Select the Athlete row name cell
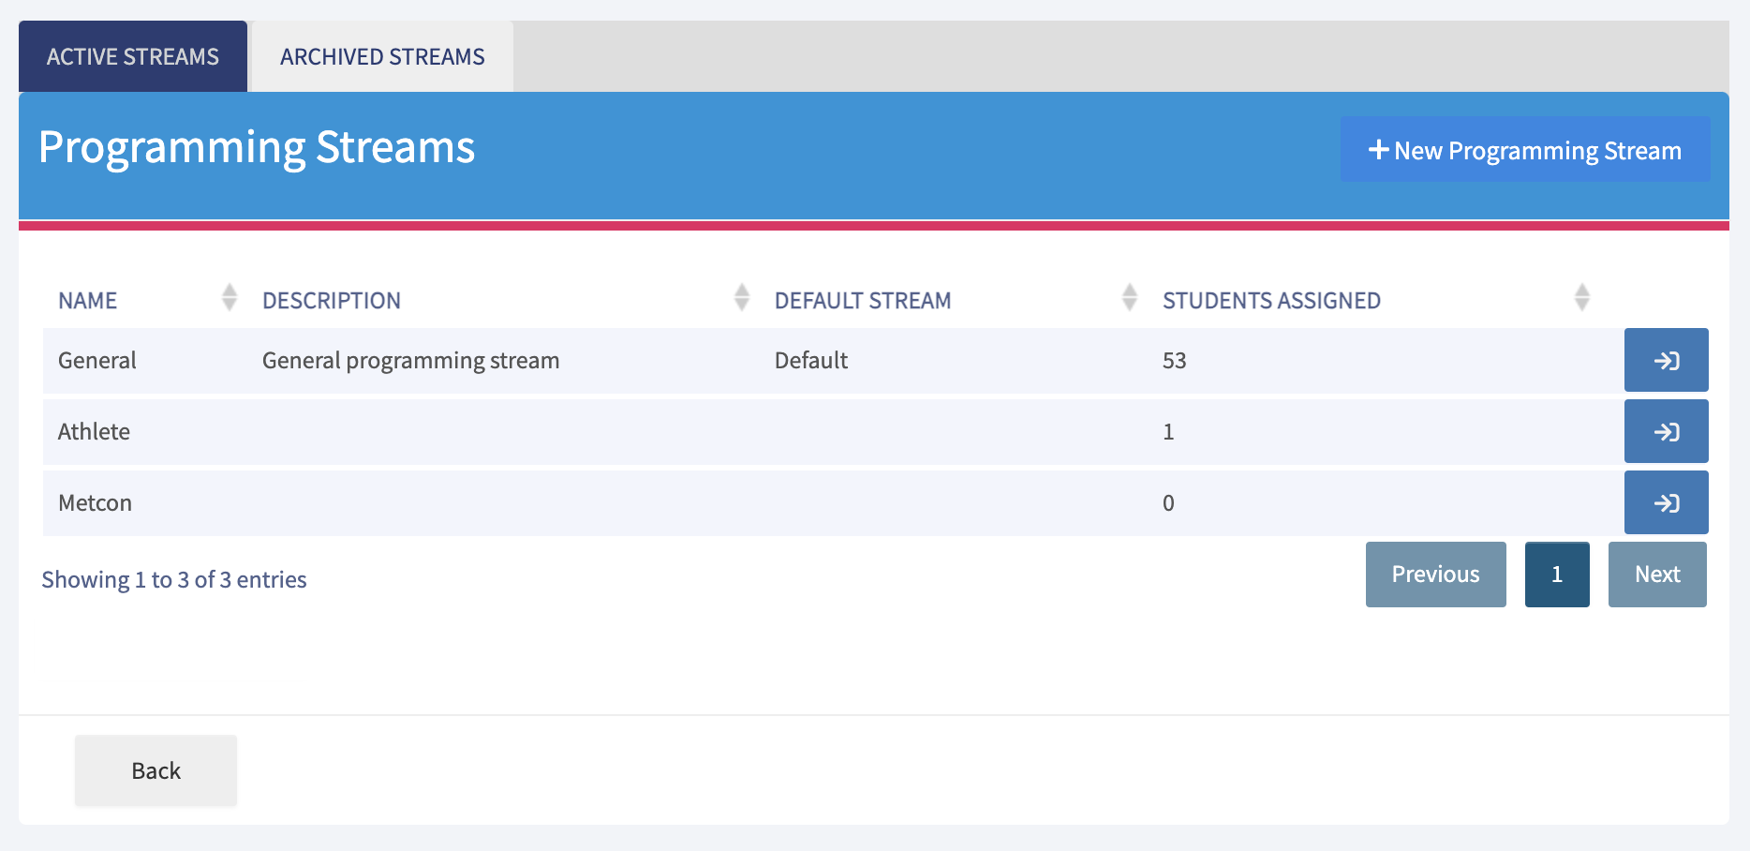The image size is (1750, 851). pos(95,432)
